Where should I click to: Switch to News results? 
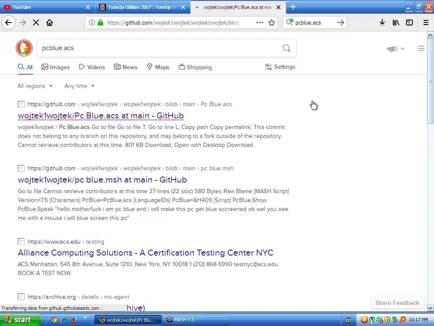click(x=125, y=67)
